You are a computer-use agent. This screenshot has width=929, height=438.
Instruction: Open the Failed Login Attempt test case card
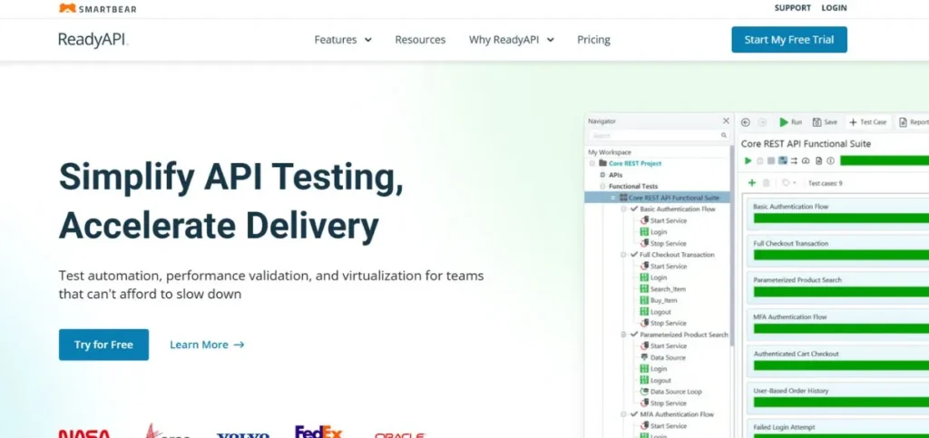point(837,429)
